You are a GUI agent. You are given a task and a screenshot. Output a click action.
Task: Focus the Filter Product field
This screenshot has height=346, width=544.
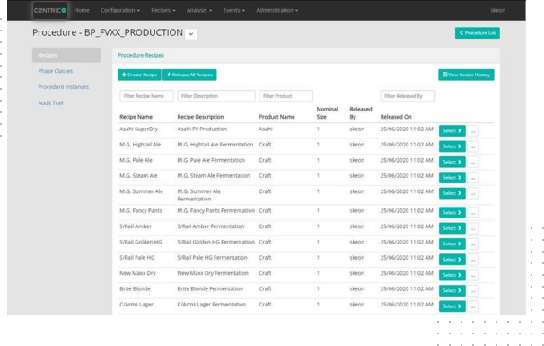(x=285, y=96)
